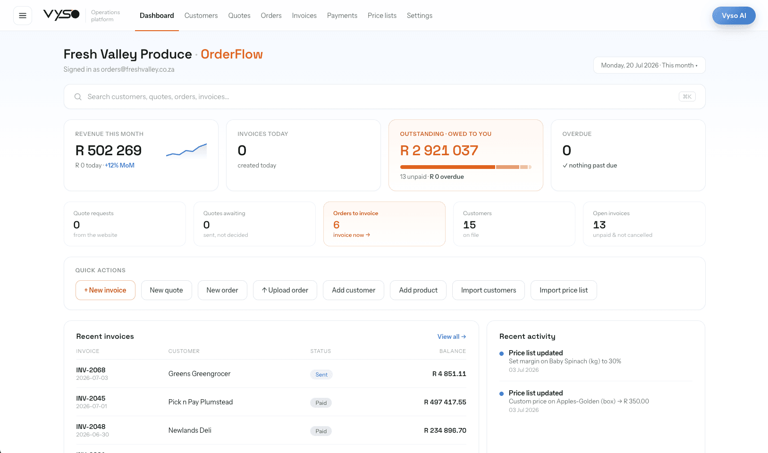768x453 pixels.
Task: Open the Customers on file tile
Action: click(x=514, y=224)
